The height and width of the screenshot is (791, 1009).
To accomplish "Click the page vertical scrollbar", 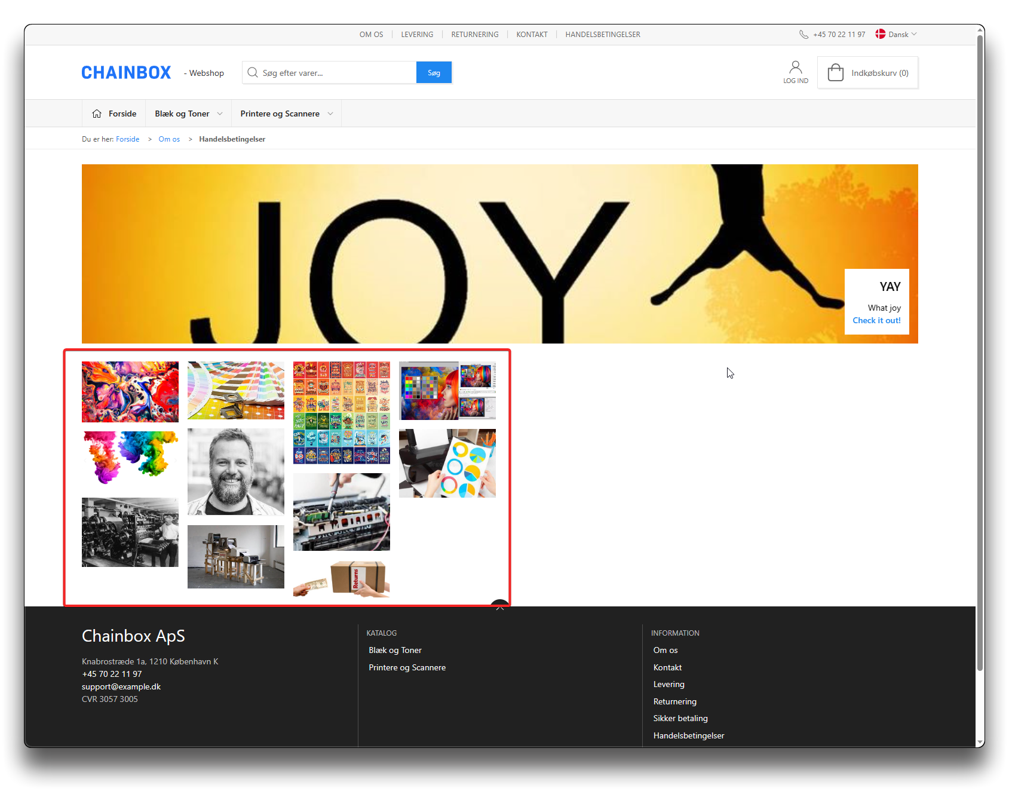I will (x=980, y=352).
